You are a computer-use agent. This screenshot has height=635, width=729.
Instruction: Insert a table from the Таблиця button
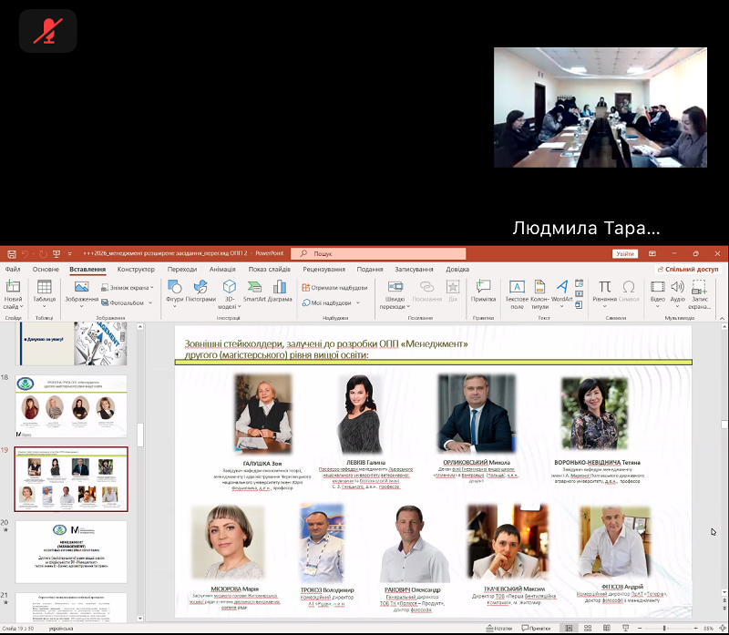[x=44, y=292]
